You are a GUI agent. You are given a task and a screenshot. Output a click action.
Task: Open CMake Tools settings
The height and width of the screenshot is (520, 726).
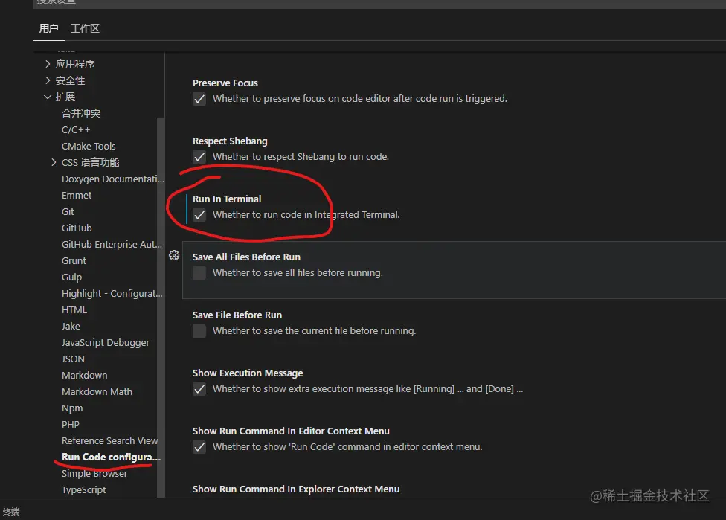coord(89,146)
